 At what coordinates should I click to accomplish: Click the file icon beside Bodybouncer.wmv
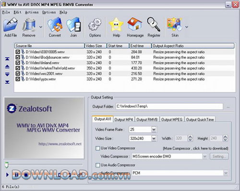(23, 57)
